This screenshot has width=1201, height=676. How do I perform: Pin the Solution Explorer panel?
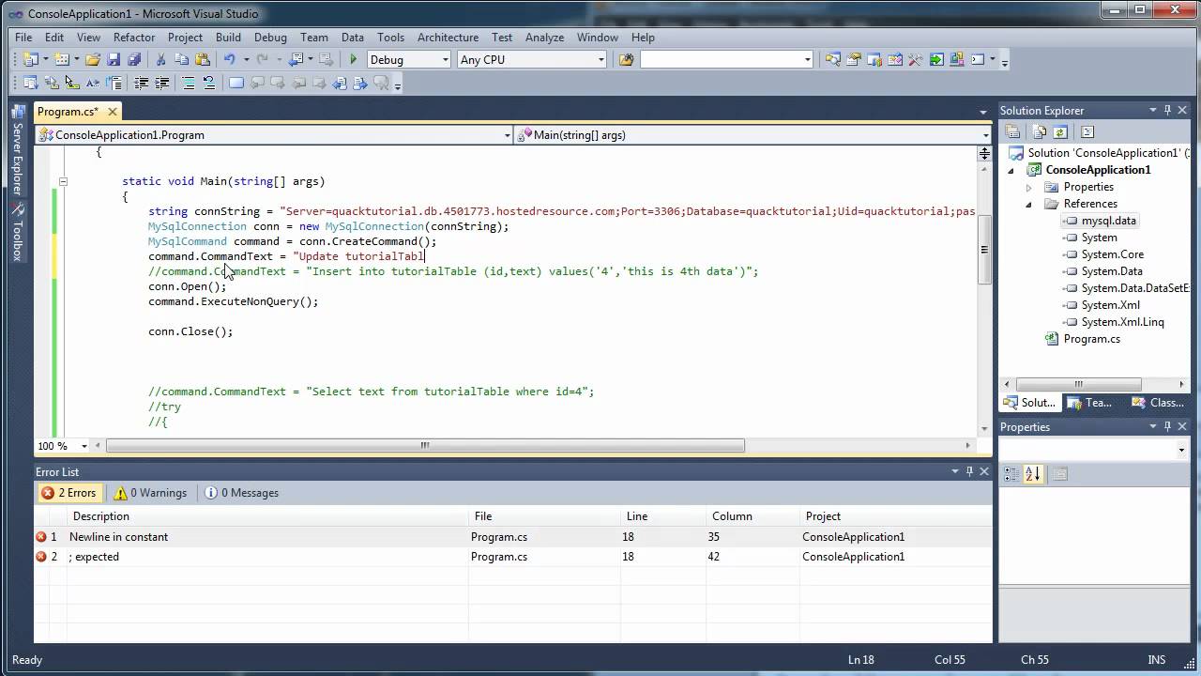1168,110
